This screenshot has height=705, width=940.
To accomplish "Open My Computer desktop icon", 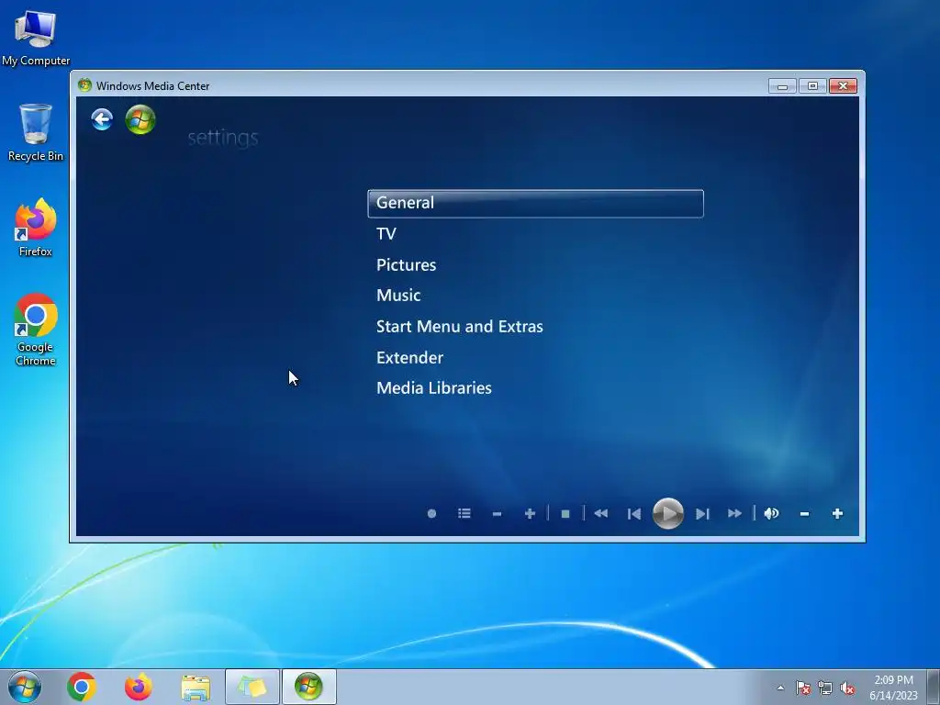I will point(36,39).
